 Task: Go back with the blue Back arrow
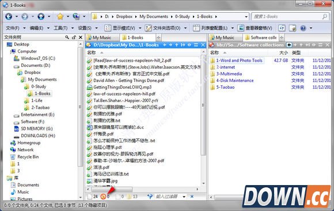tap(9, 16)
